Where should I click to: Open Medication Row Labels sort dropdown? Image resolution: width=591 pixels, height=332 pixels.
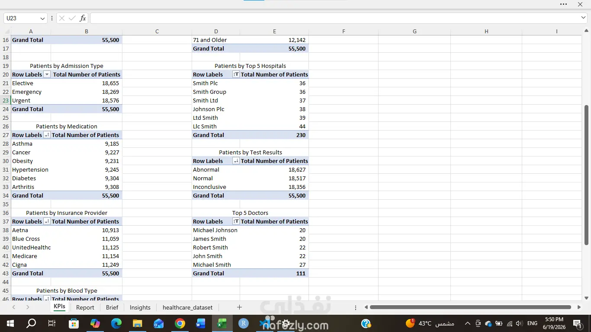coord(47,135)
